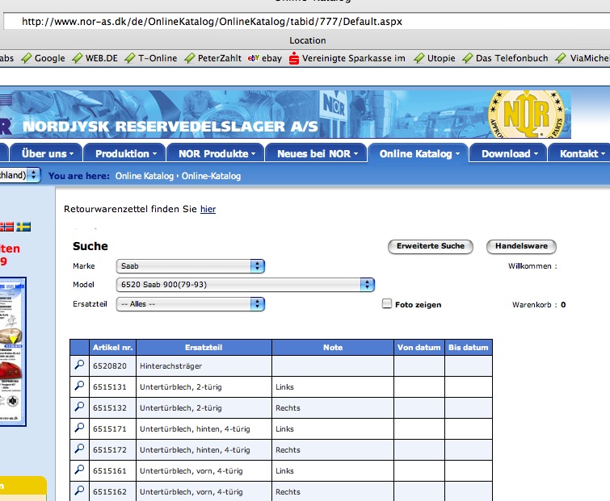The height and width of the screenshot is (501, 610).
Task: Click the Rechts note in row 6515132
Action: click(288, 407)
